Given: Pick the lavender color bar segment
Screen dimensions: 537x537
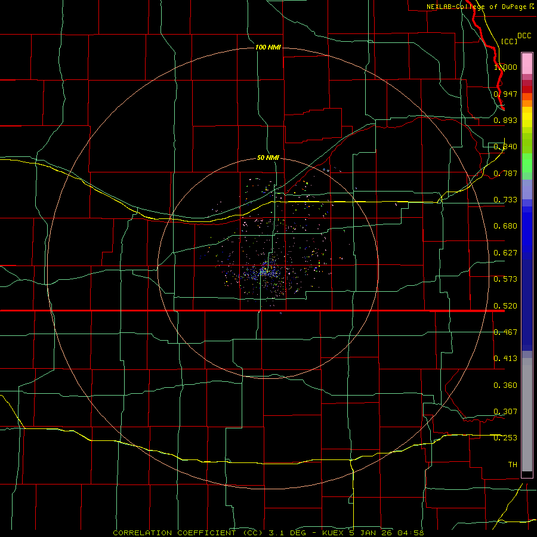Looking at the screenshot, I should [x=527, y=189].
